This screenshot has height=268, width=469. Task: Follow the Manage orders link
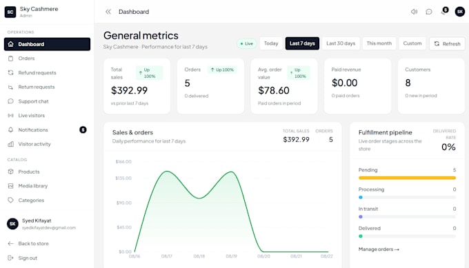coord(379,249)
